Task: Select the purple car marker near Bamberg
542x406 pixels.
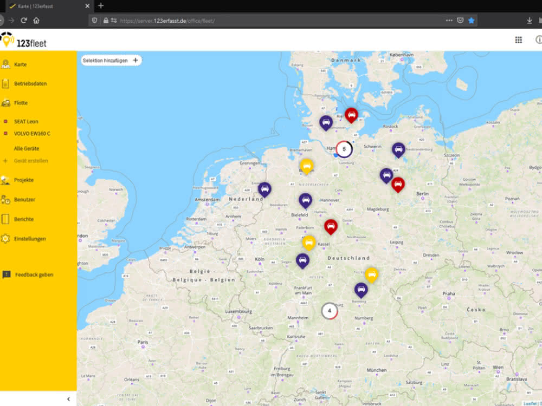Action: pyautogui.click(x=361, y=290)
